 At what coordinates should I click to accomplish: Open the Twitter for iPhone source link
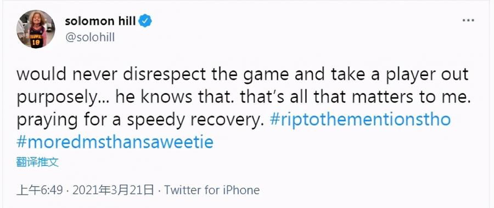coord(212,190)
